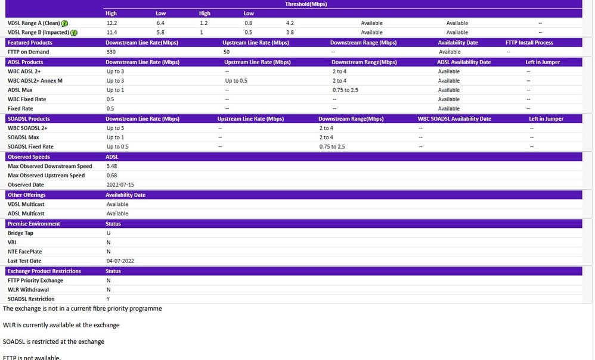Click the SOADSL Products section header
The width and height of the screenshot is (595, 360).
[x=29, y=119]
